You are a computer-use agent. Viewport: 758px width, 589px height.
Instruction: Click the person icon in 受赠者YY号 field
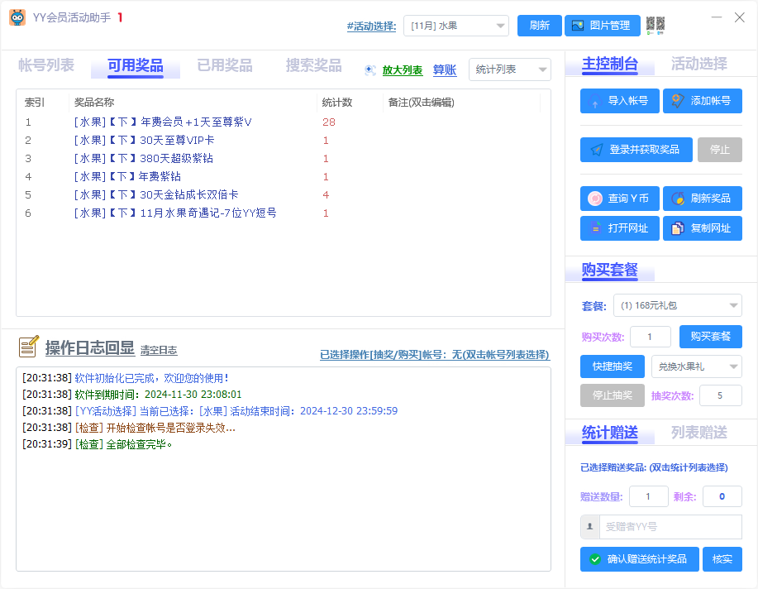pyautogui.click(x=589, y=527)
